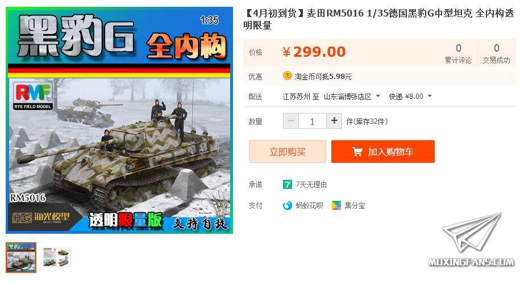Click the Taobao gold coin icon
This screenshot has width=520, height=282.
pyautogui.click(x=287, y=76)
